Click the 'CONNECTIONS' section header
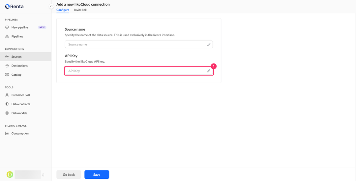The width and height of the screenshot is (356, 181). [x=14, y=49]
